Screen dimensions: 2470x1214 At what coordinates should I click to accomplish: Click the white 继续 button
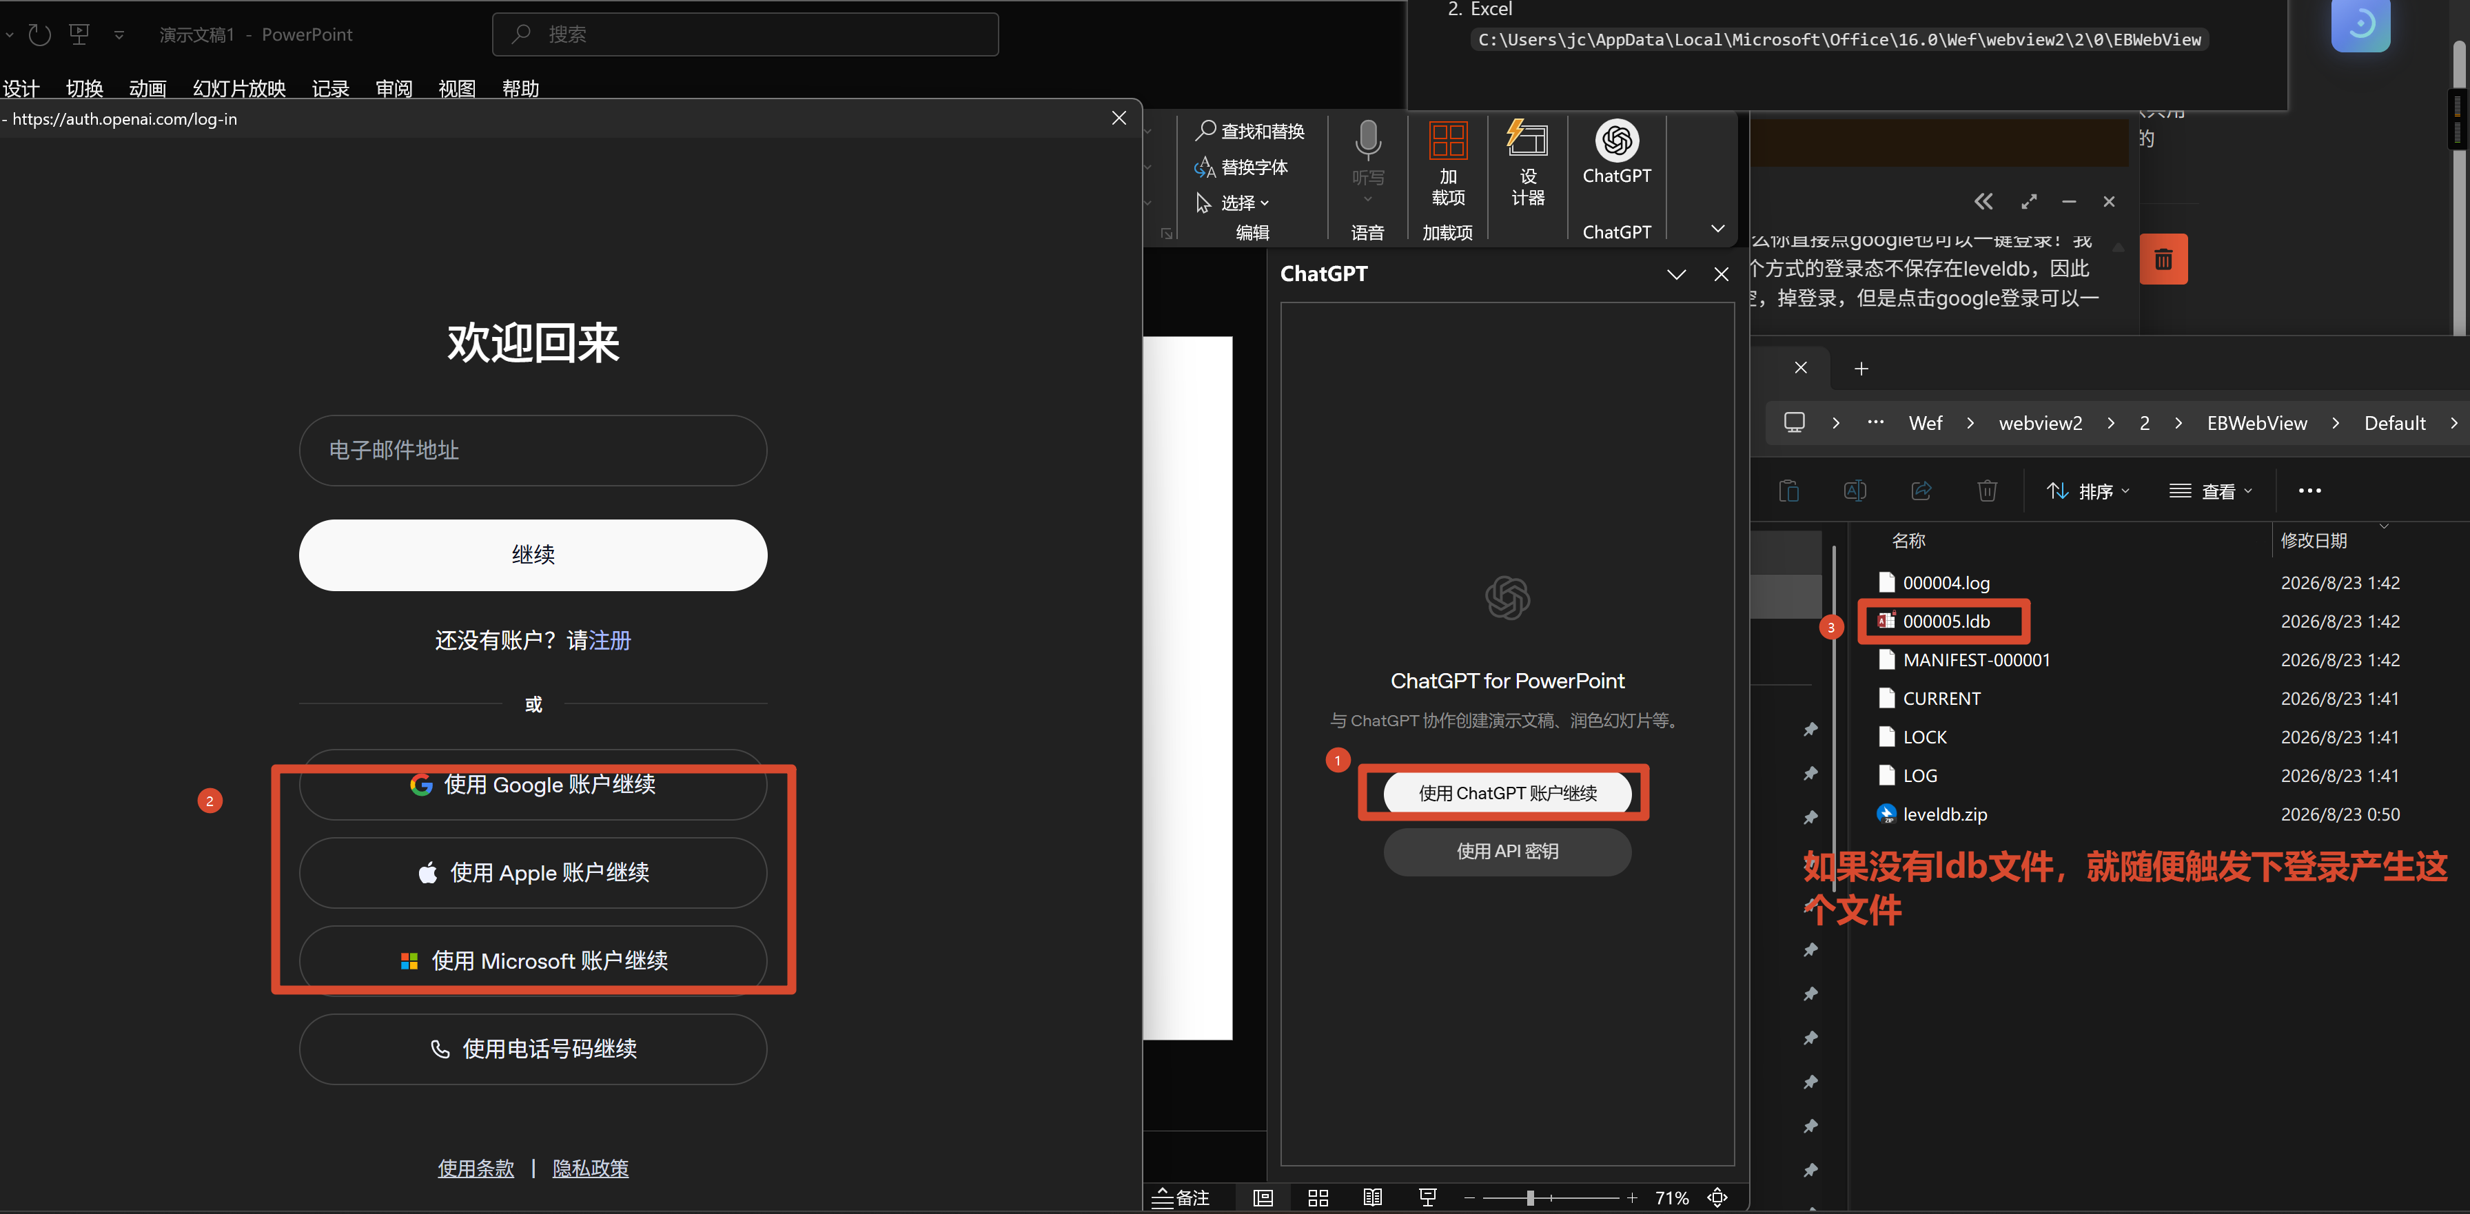point(533,555)
